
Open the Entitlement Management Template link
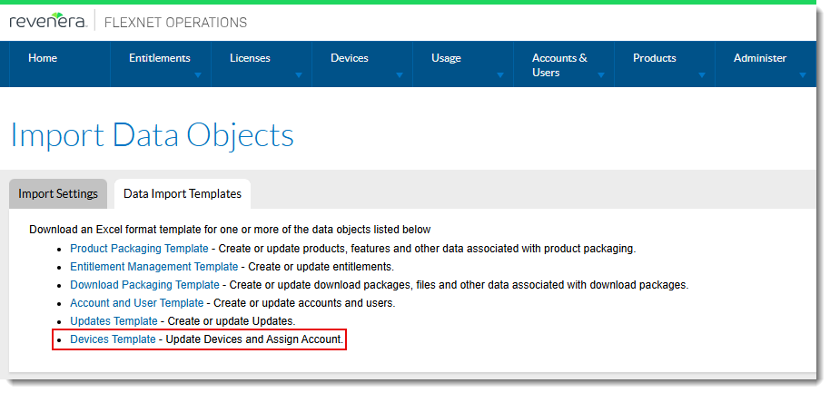153,267
